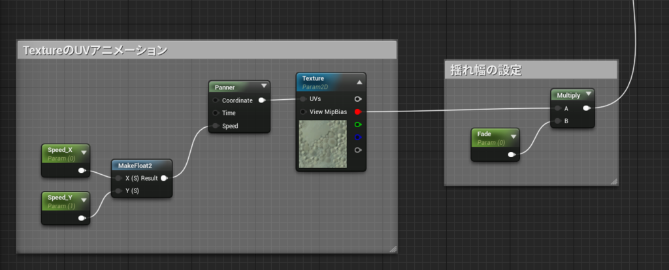Image resolution: width=669 pixels, height=270 pixels.
Task: Select the 揺れ幅の設定 comment header
Action: [x=530, y=70]
